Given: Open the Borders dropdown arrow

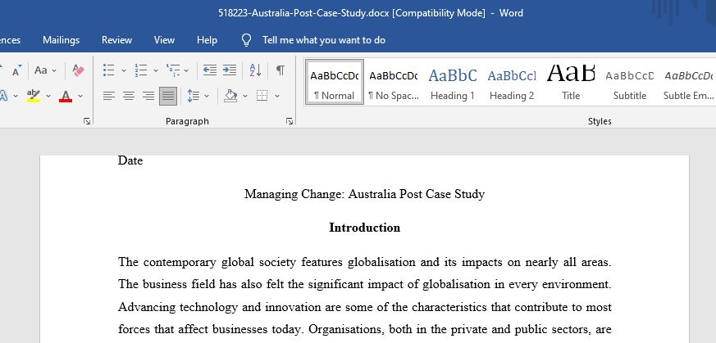Looking at the screenshot, I should click(x=276, y=96).
